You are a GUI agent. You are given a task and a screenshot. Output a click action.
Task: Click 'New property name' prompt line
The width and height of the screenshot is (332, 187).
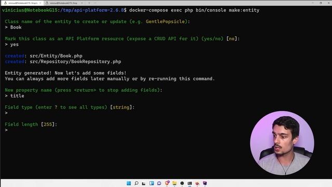pos(84,90)
